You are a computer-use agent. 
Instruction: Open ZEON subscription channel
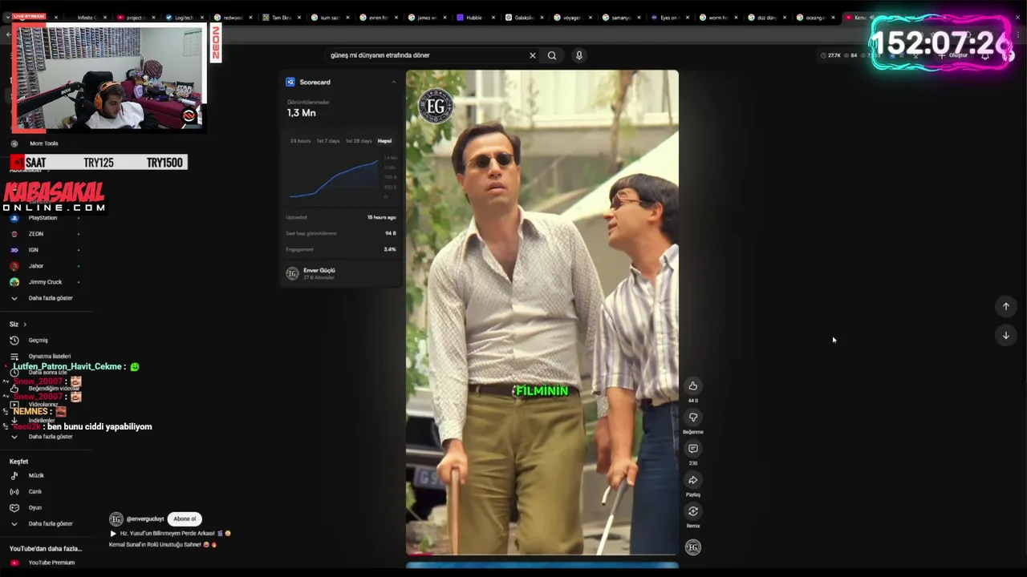(x=35, y=234)
